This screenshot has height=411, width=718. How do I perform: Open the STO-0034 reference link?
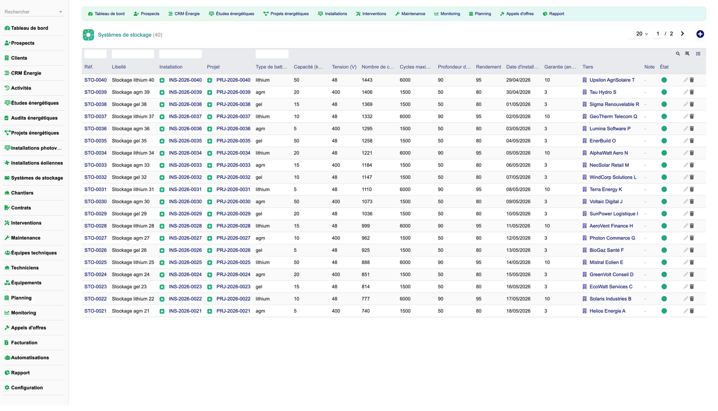[x=95, y=153]
